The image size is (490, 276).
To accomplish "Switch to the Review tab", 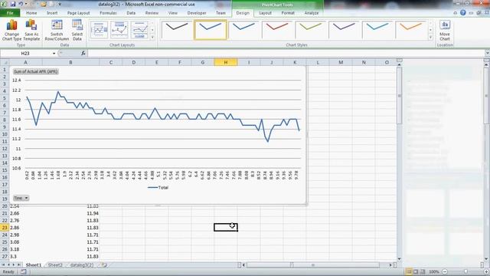I will (152, 13).
